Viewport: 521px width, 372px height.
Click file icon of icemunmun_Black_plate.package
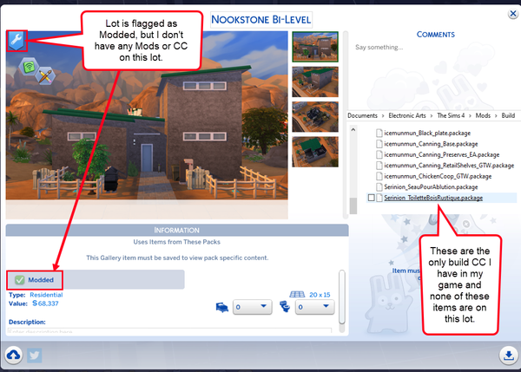click(379, 134)
